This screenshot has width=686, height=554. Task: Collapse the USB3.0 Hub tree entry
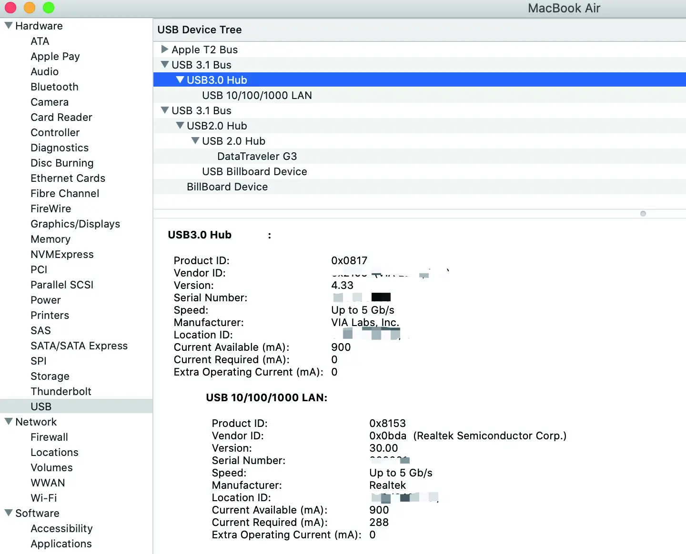coord(180,79)
